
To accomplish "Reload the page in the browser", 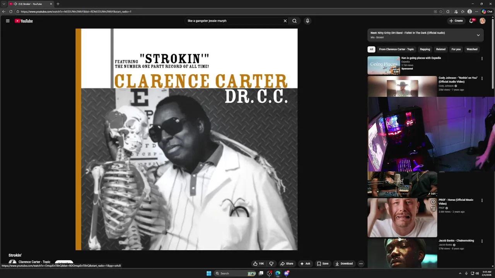I will [x=11, y=12].
